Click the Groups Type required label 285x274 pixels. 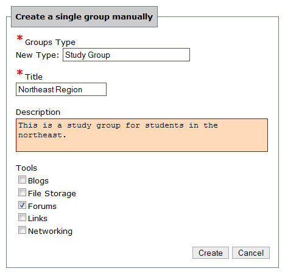(x=50, y=43)
